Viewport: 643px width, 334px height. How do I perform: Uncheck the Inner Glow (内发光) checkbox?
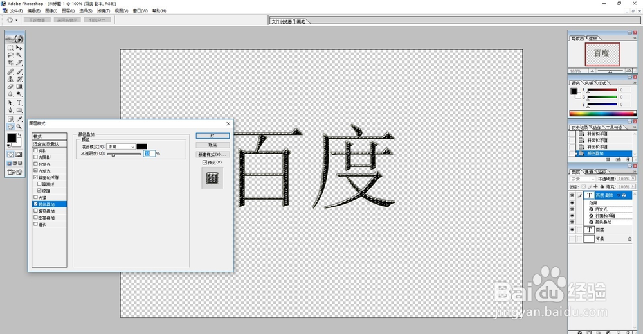tap(35, 170)
